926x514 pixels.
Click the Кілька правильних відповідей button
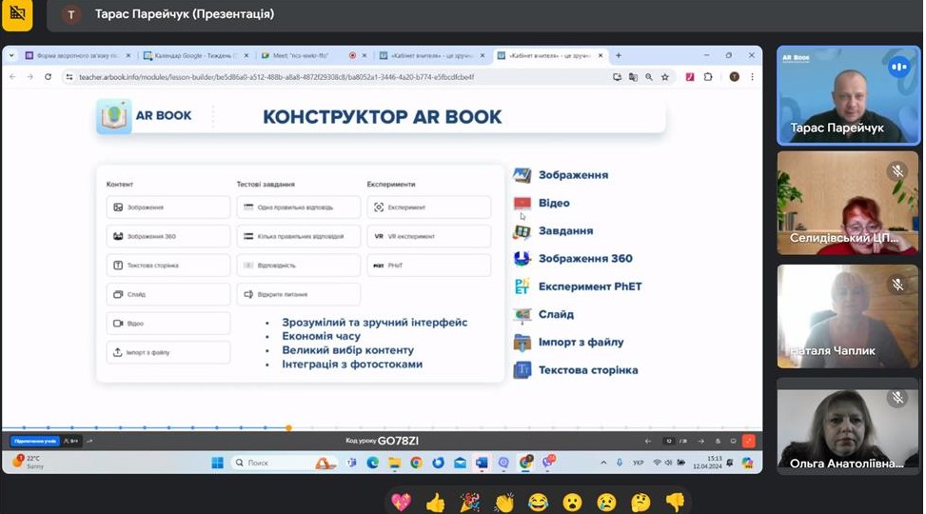(x=299, y=236)
